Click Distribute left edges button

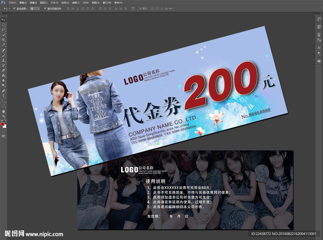[x=116, y=8]
